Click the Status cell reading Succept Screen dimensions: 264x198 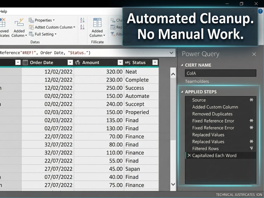click(141, 104)
